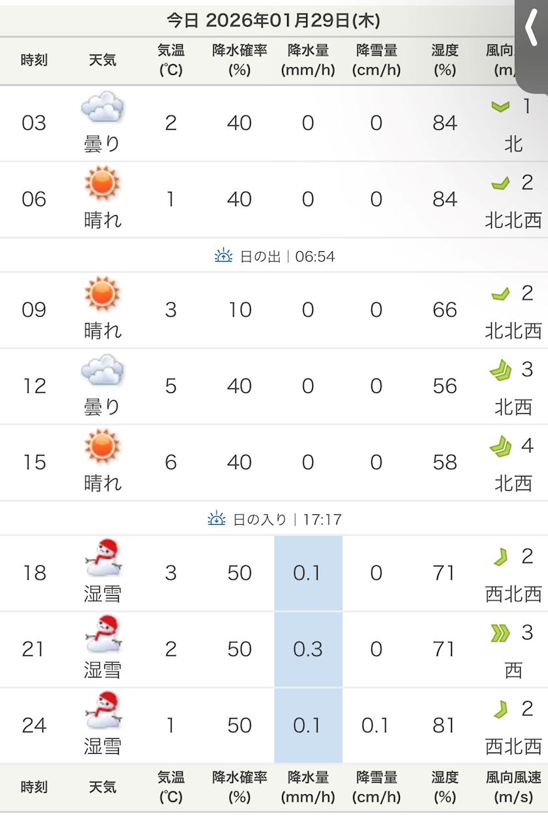Select the date header 今日 2026年01月29日(木)
This screenshot has height=821, width=548.
[x=273, y=20]
